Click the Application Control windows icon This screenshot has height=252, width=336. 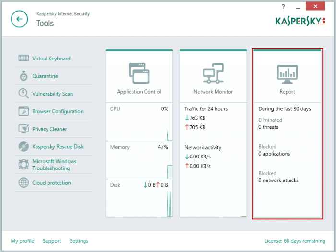tap(139, 73)
